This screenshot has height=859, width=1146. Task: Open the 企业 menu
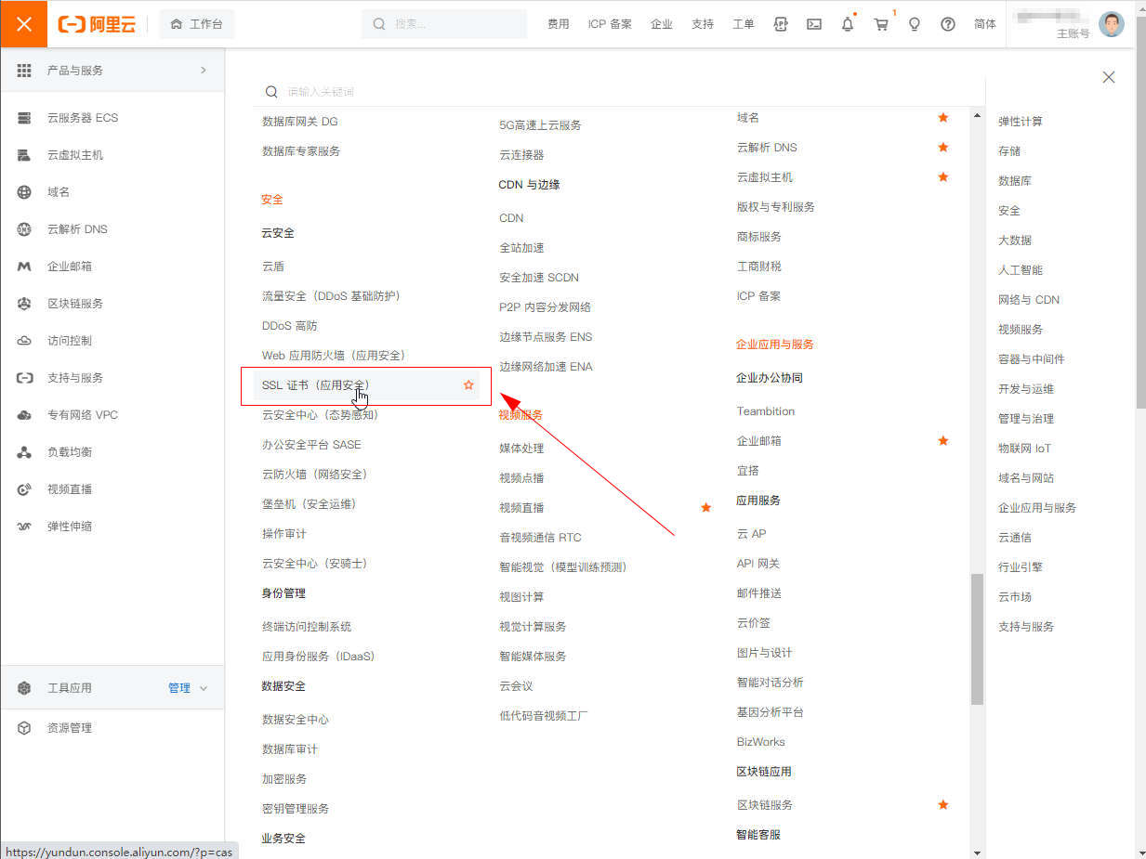(662, 24)
